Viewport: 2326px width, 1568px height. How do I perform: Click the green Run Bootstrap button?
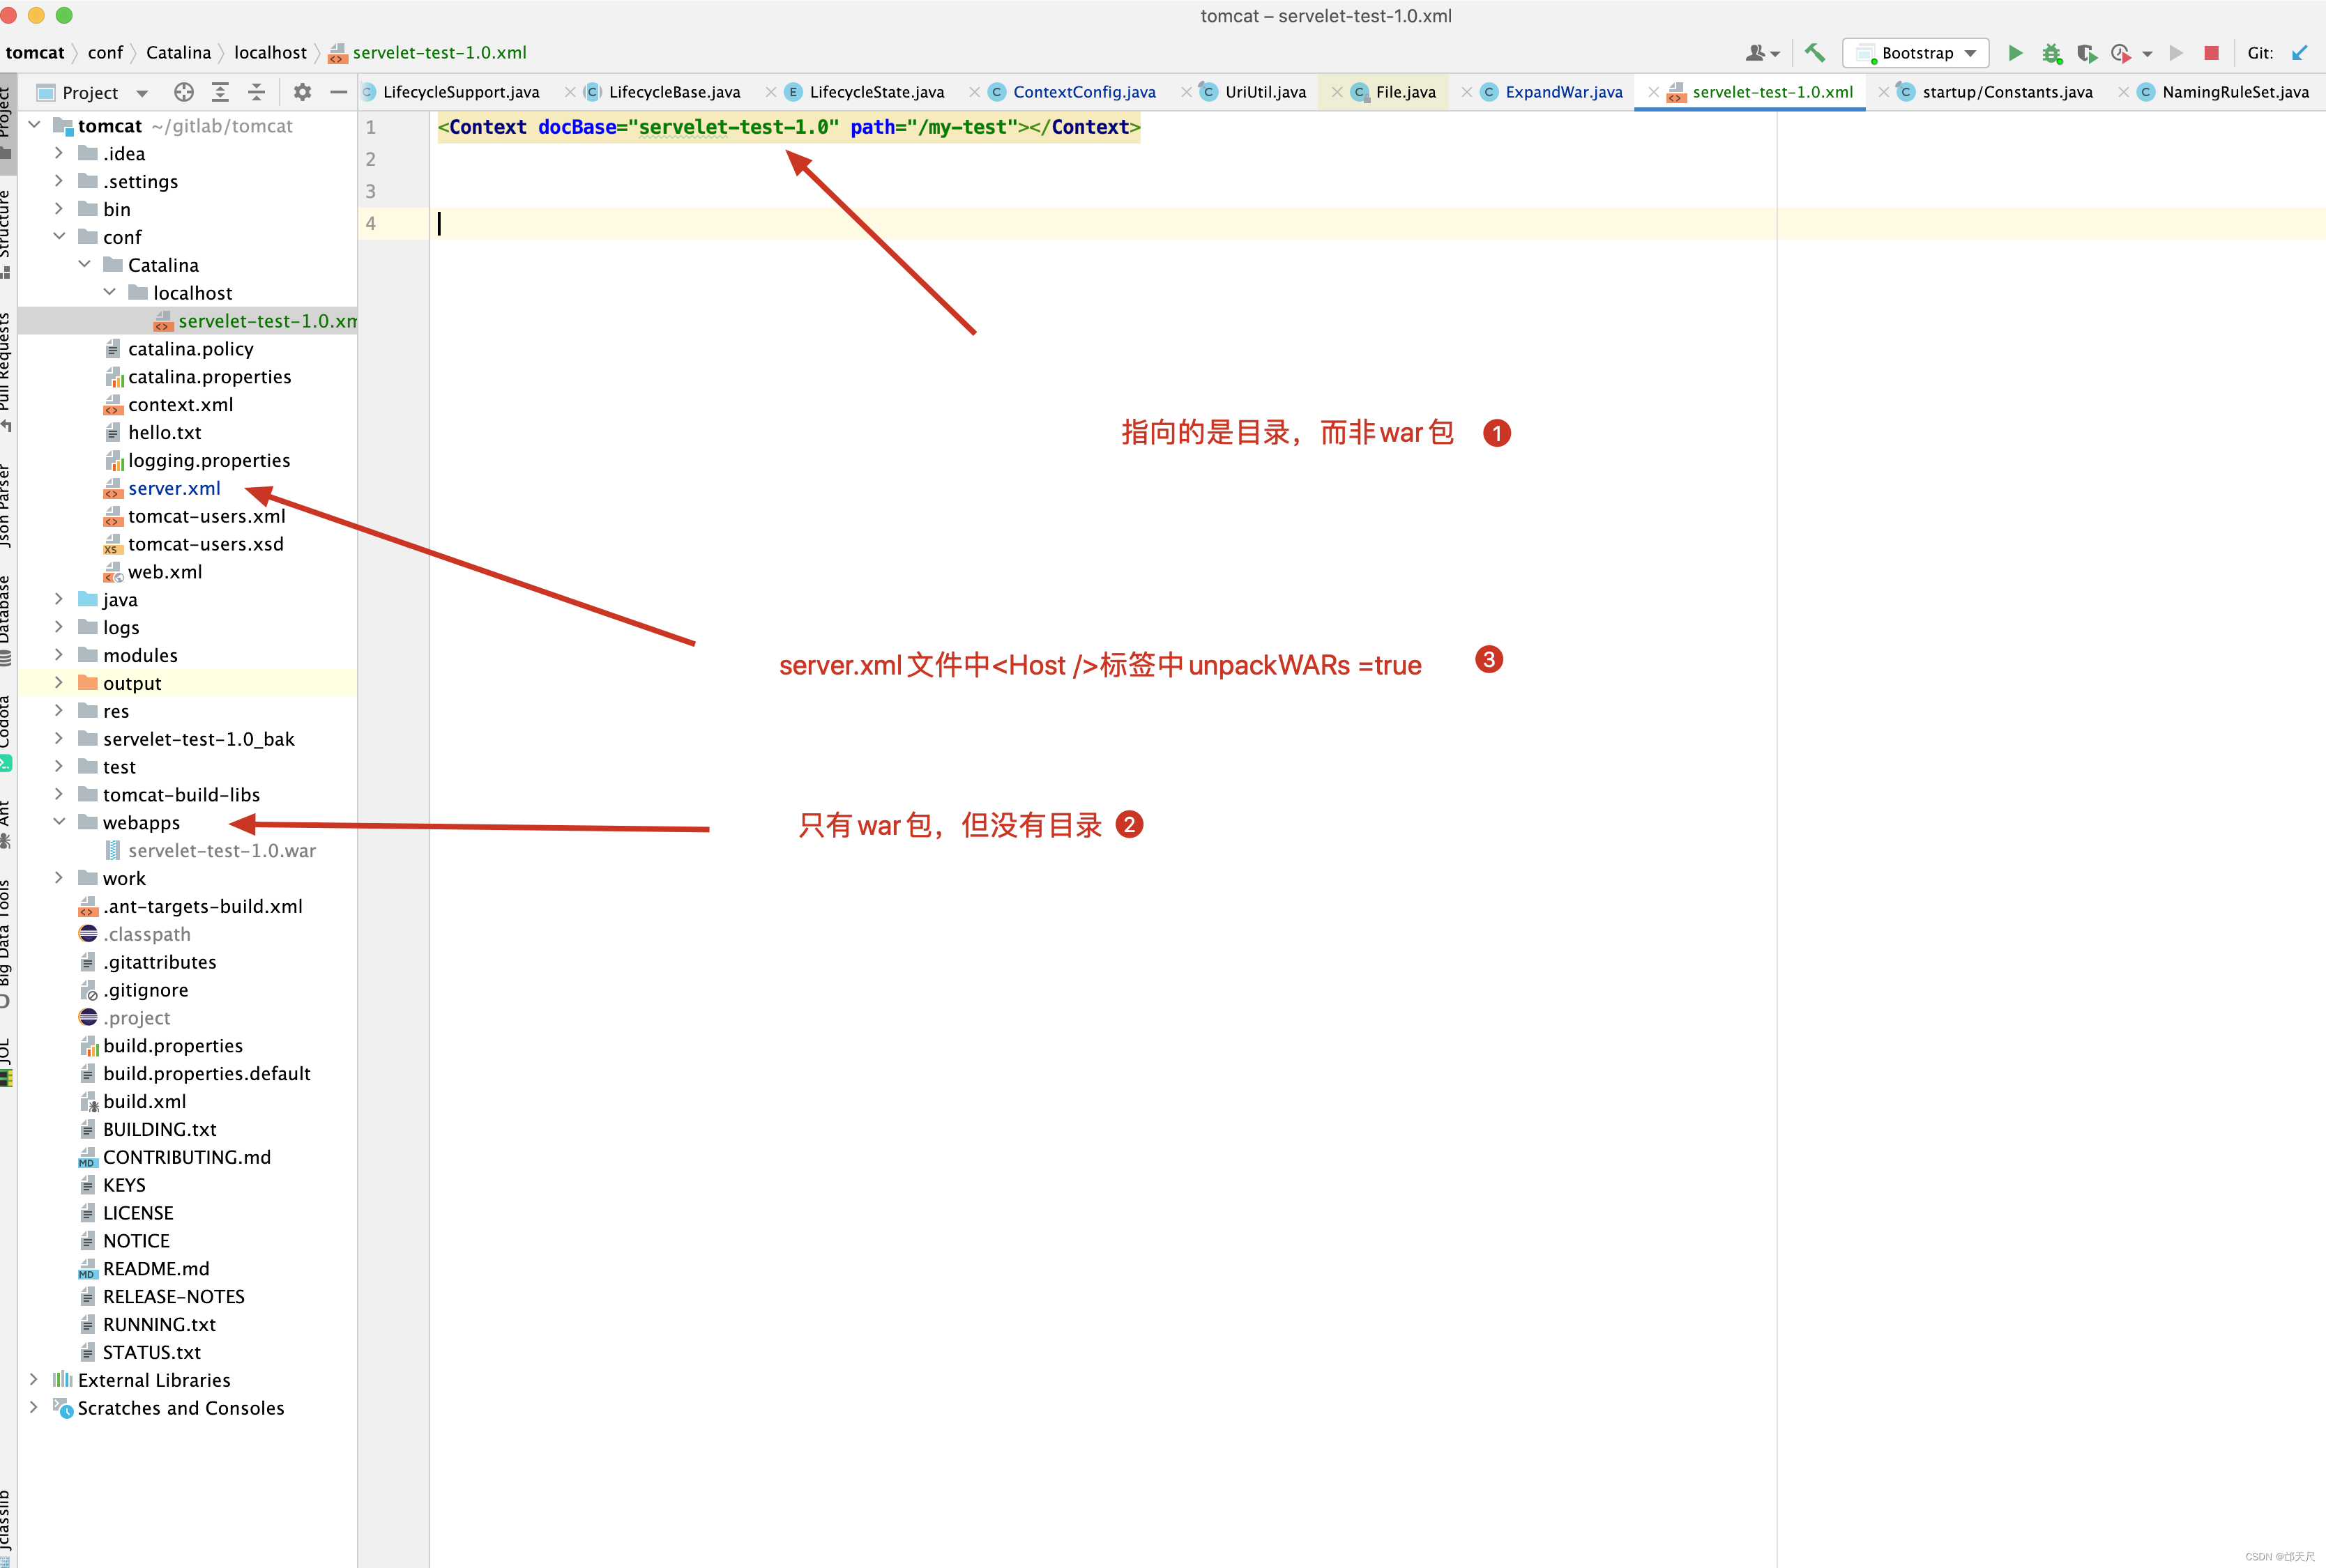click(2015, 53)
